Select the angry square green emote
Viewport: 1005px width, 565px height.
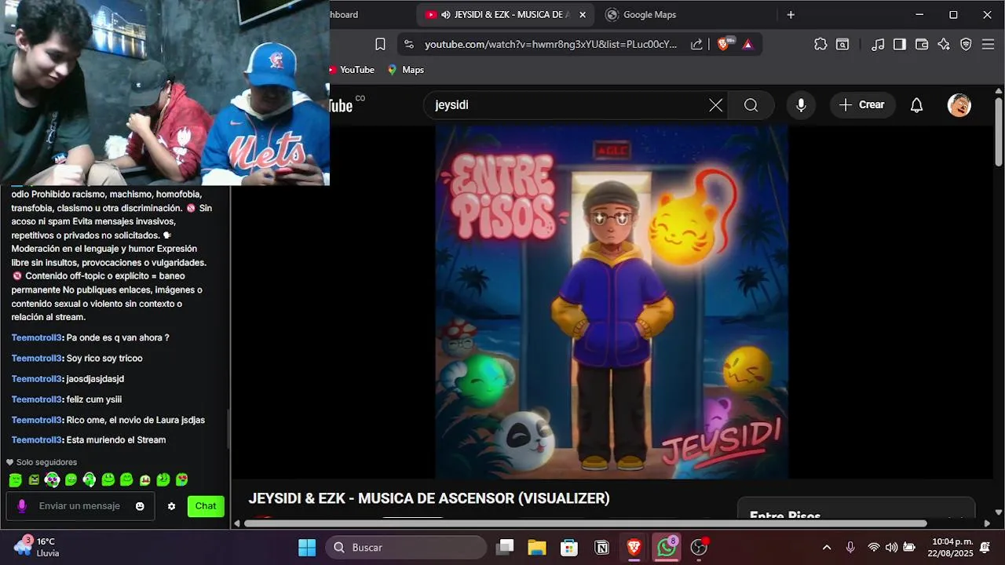[34, 480]
